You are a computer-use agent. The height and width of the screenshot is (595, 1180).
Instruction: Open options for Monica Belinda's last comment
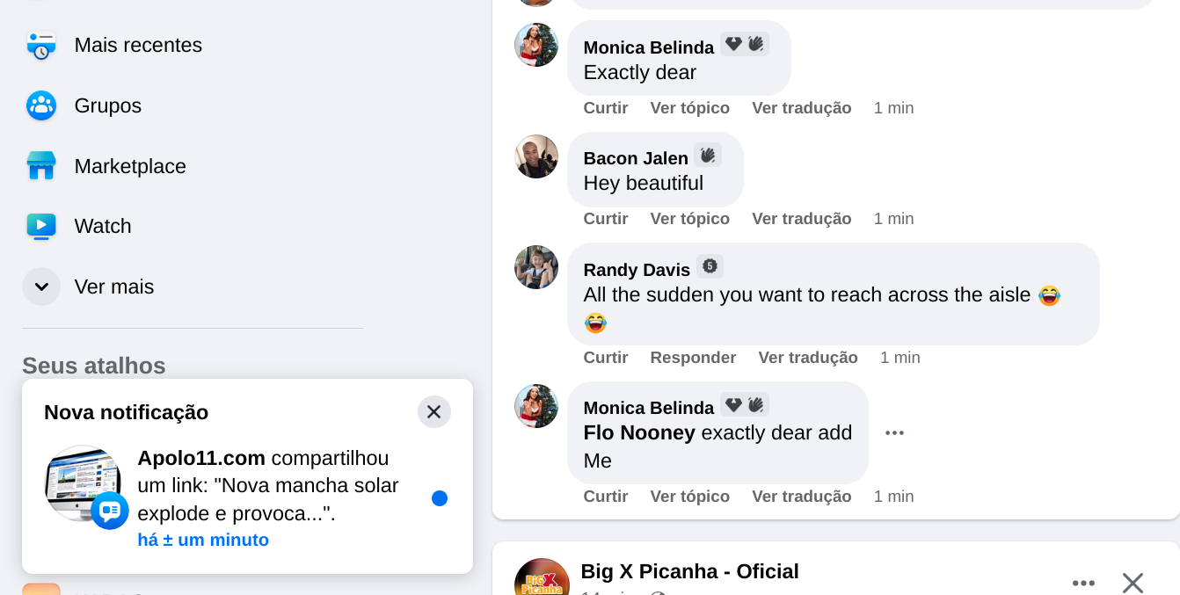(894, 432)
